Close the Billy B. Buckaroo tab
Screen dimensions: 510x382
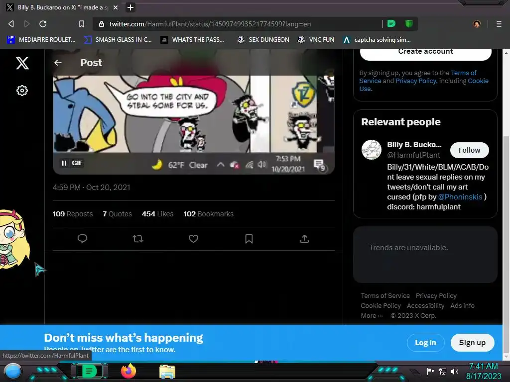[x=116, y=7]
